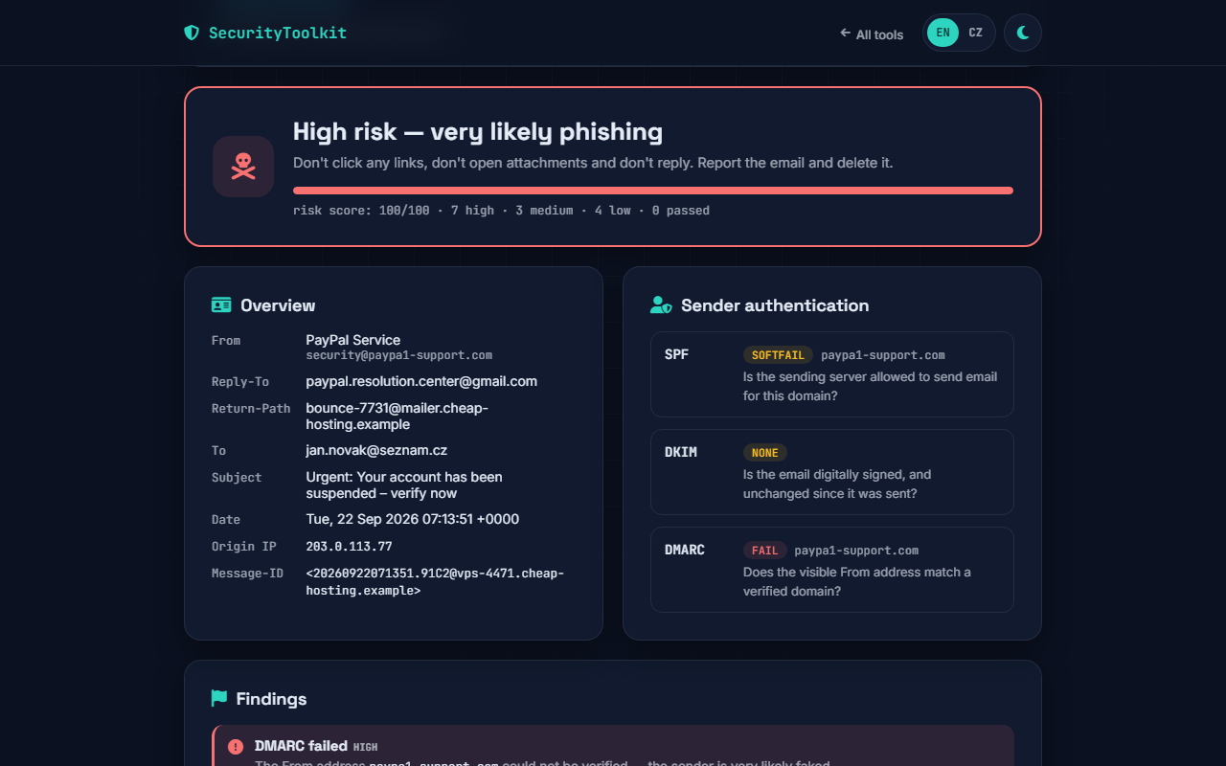Click the skull and crossbones risk icon
Image resolution: width=1226 pixels, height=766 pixels.
point(243,167)
